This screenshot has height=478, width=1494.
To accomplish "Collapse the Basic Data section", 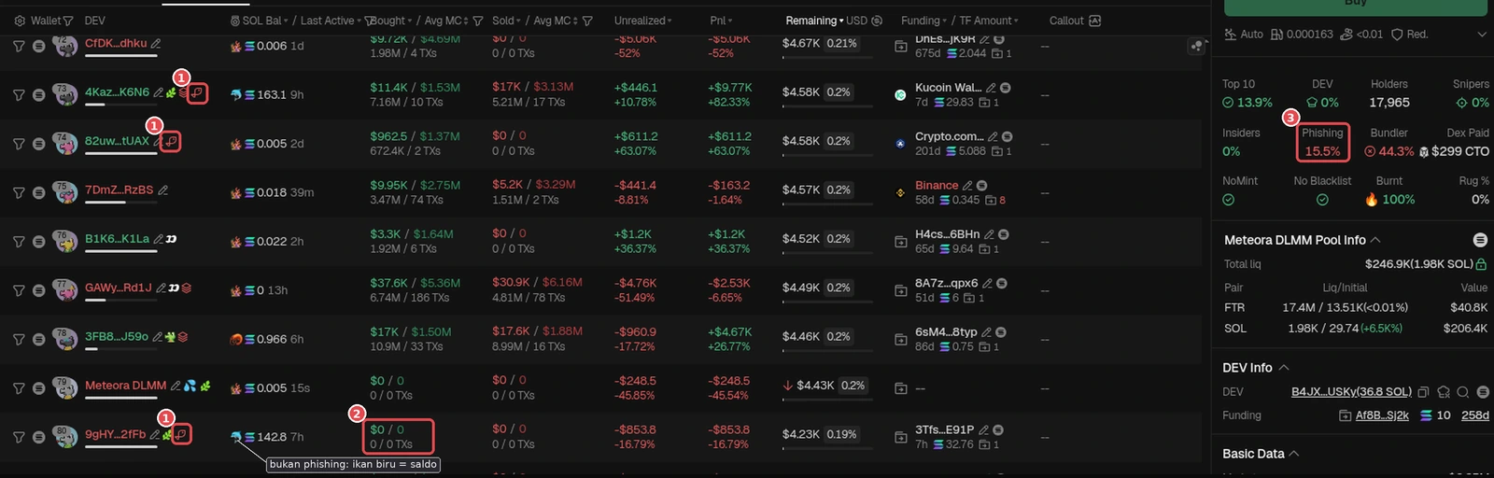I will coord(1294,454).
